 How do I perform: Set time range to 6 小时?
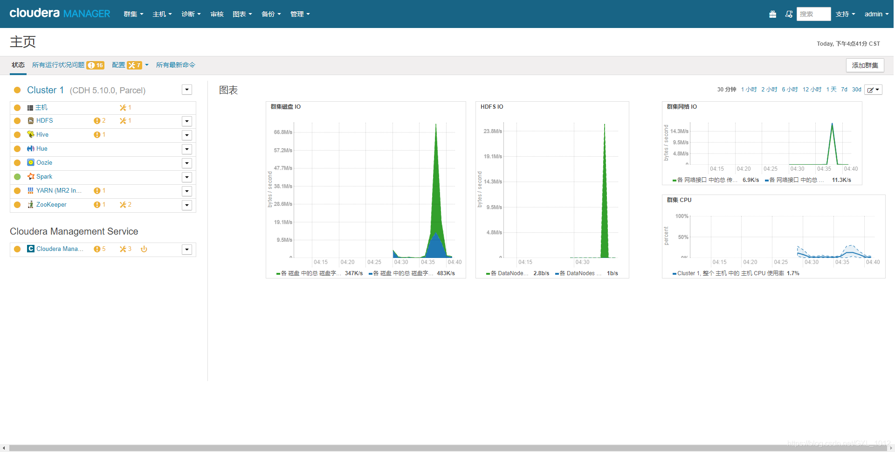(790, 90)
